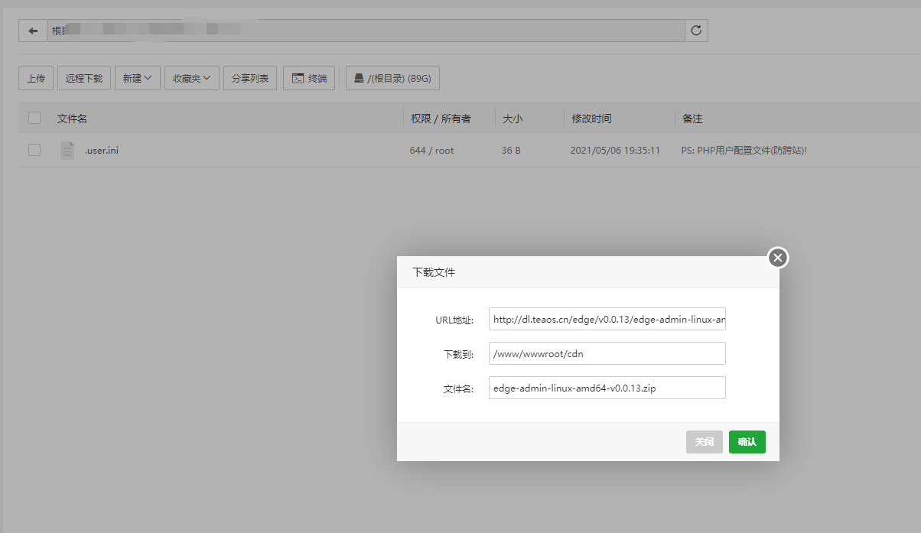Refresh the file list with reload icon

[x=696, y=31]
